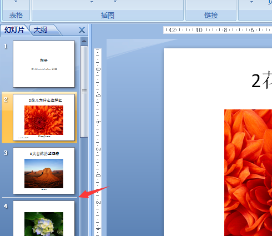The width and height of the screenshot is (272, 236).
Task: Click the vertical ruler at mark 0
Action: click(x=98, y=175)
